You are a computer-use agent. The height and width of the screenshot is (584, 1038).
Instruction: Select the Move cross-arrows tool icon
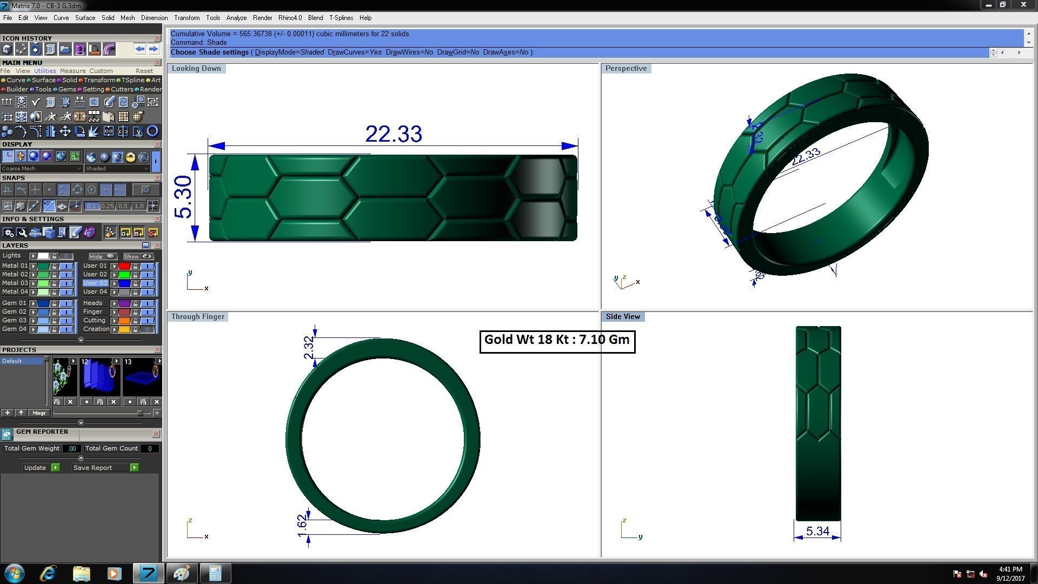[x=65, y=131]
